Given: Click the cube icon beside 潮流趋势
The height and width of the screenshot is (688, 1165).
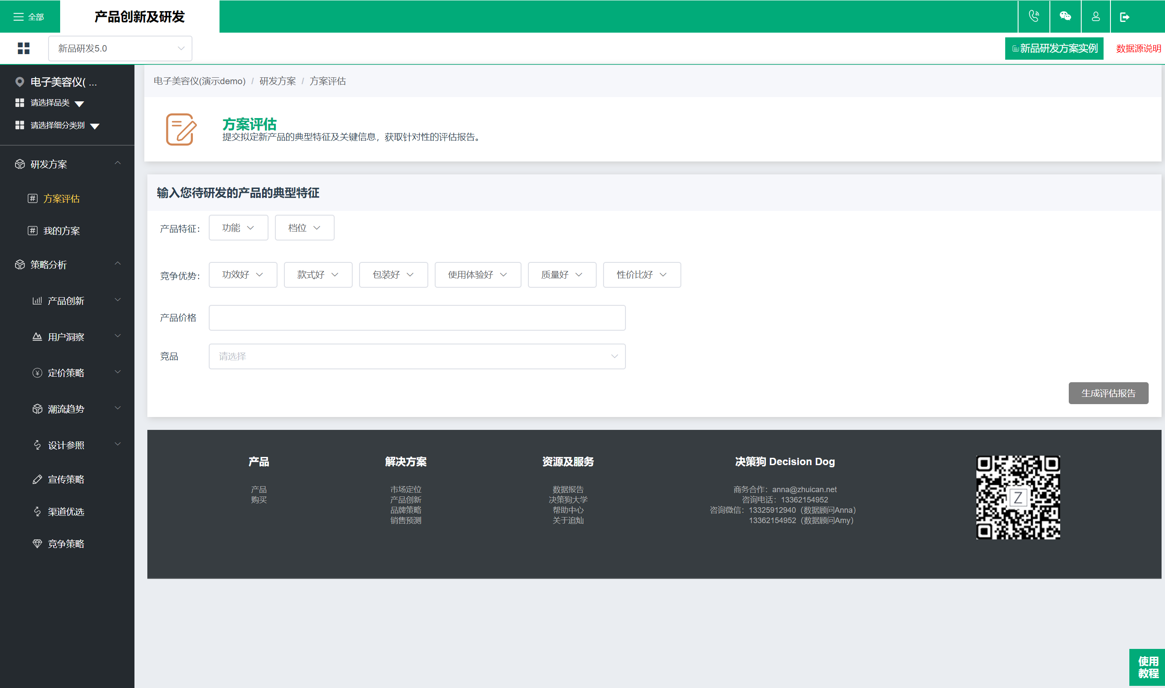Looking at the screenshot, I should pyautogui.click(x=37, y=409).
